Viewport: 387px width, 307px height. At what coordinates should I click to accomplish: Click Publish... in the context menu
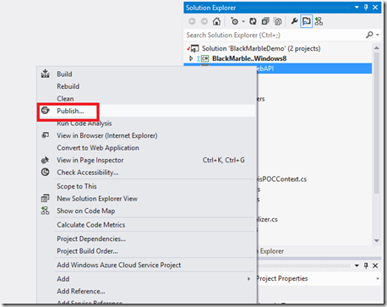point(70,111)
